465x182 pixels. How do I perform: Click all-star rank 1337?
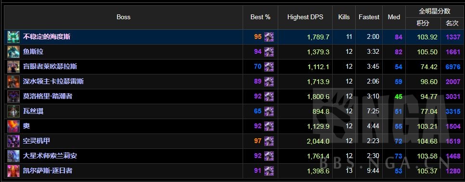pyautogui.click(x=453, y=37)
